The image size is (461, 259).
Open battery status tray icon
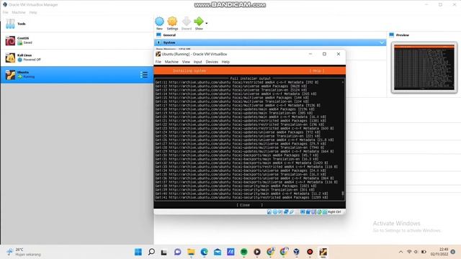(424, 252)
